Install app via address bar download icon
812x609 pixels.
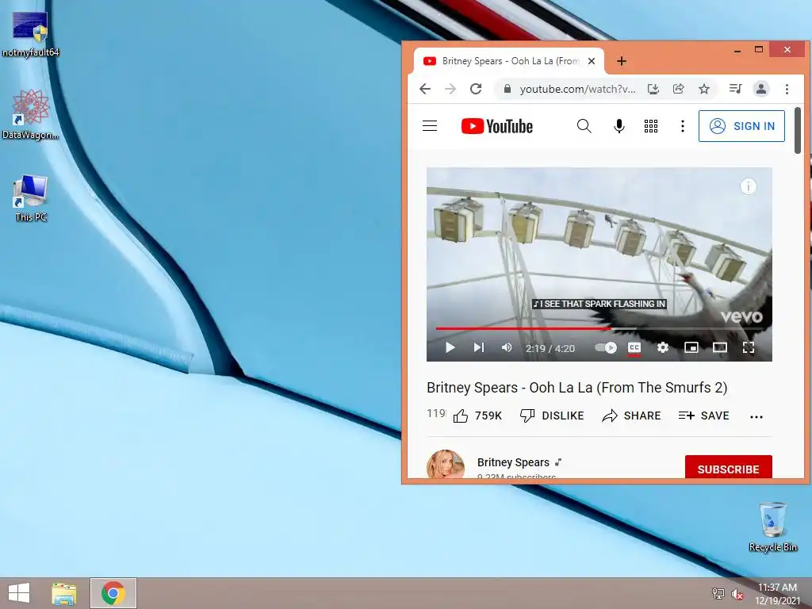pyautogui.click(x=653, y=89)
